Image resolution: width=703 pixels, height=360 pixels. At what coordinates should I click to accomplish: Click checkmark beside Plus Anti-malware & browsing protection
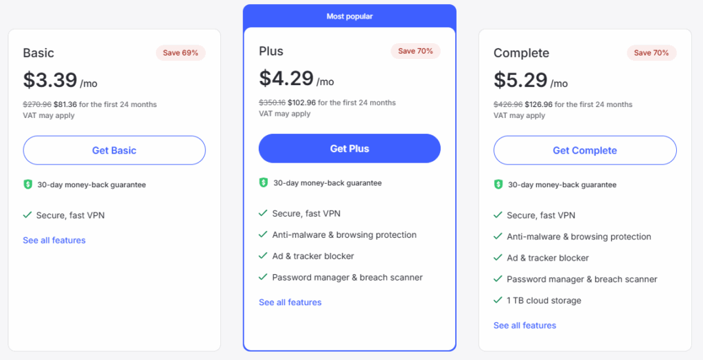click(x=263, y=235)
